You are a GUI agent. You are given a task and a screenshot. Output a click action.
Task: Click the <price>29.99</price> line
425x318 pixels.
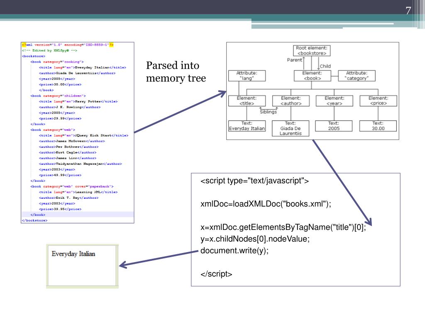[60, 119]
